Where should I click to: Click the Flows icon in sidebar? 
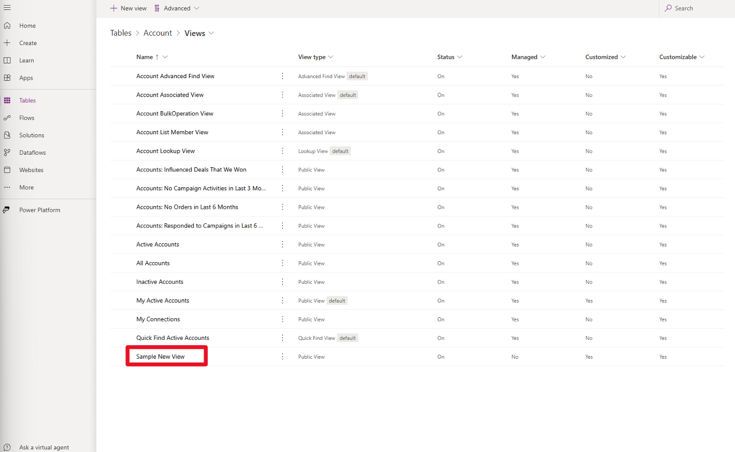[x=7, y=118]
